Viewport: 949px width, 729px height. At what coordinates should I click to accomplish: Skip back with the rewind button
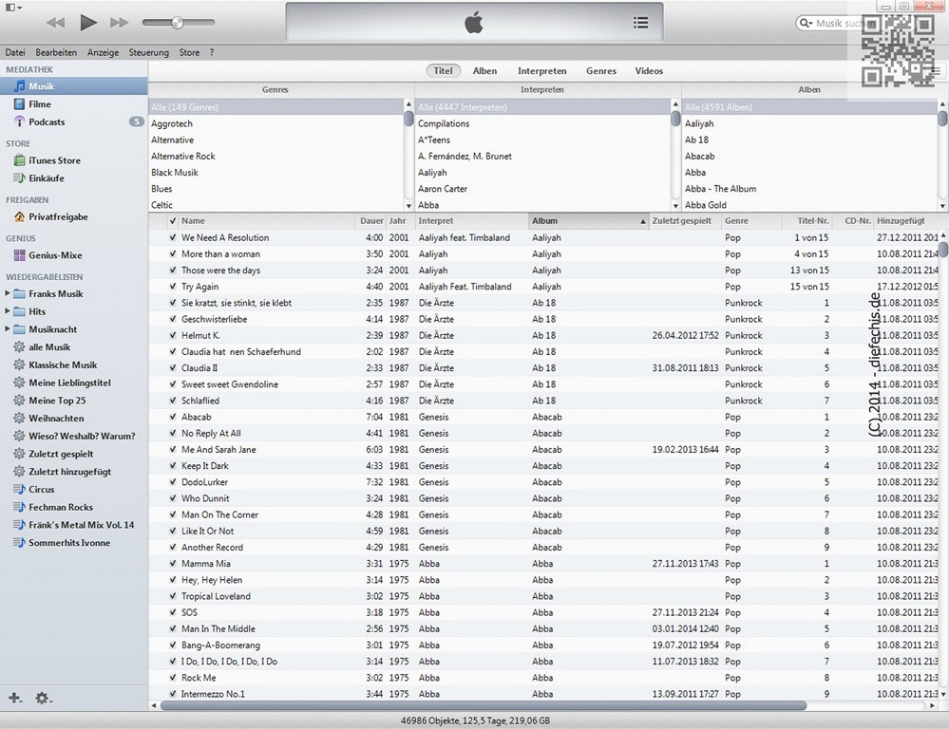pyautogui.click(x=56, y=23)
